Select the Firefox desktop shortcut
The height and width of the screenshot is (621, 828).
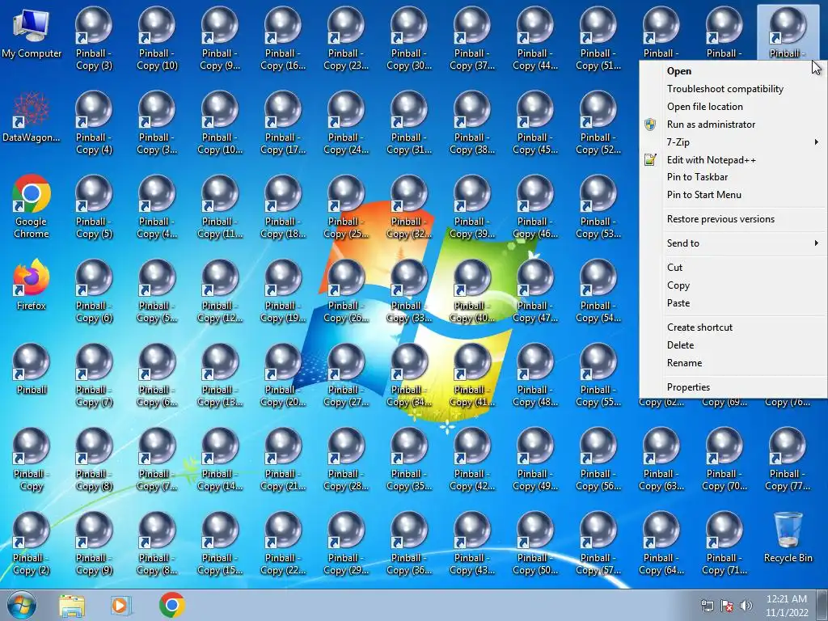pos(32,285)
